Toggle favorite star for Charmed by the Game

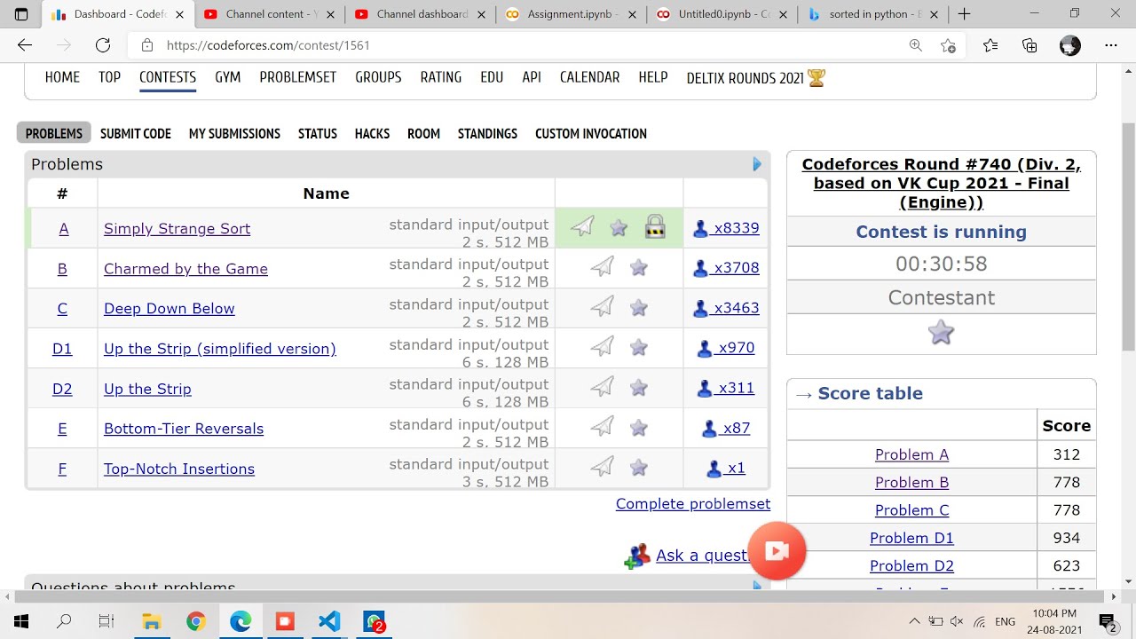pyautogui.click(x=638, y=268)
